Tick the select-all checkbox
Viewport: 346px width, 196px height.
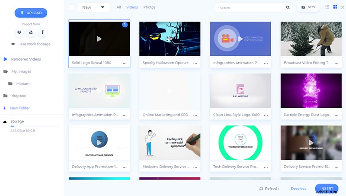(x=71, y=7)
